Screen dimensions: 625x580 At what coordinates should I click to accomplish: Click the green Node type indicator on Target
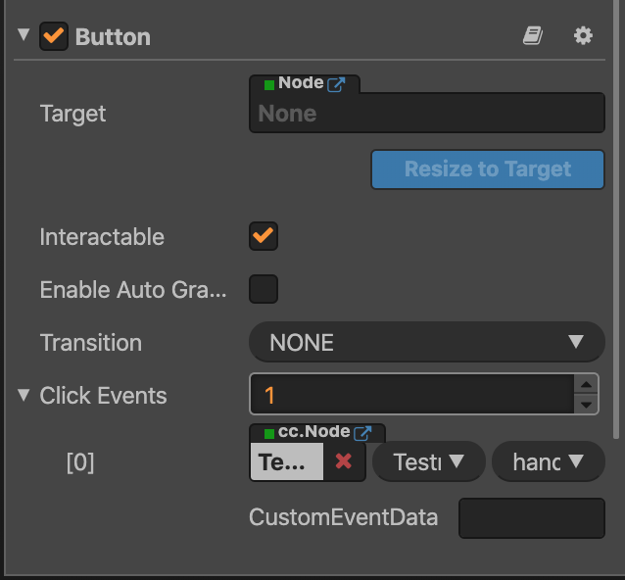pos(269,85)
